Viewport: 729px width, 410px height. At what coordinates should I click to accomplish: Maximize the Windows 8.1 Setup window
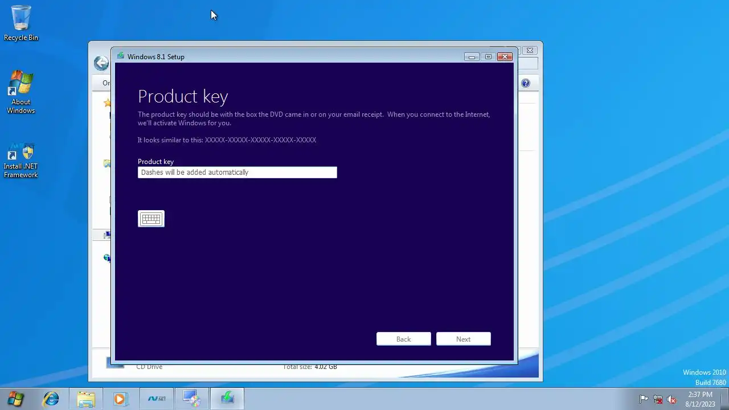(x=488, y=56)
